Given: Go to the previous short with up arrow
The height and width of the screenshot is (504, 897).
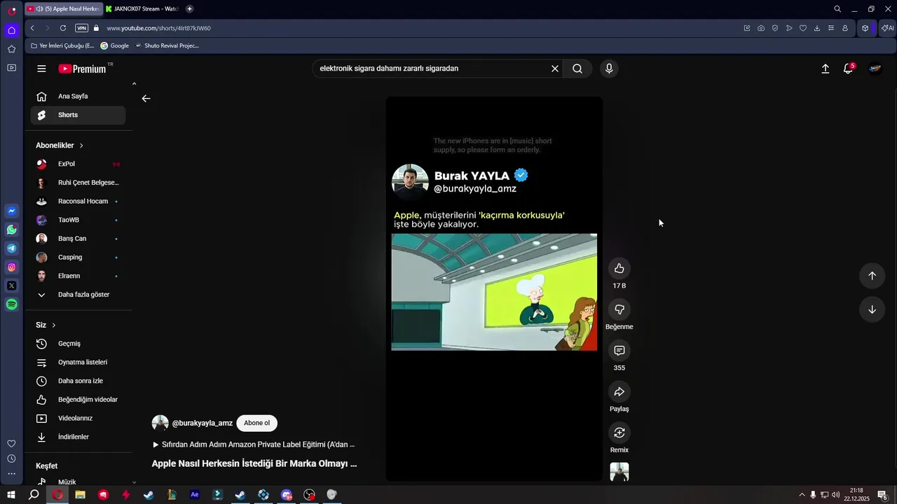Looking at the screenshot, I should [872, 276].
